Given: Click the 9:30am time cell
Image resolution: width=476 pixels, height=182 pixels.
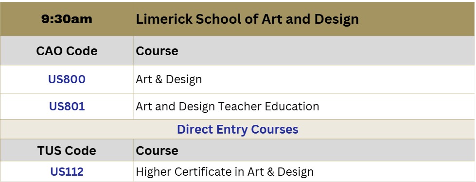Looking at the screenshot, I should (67, 19).
